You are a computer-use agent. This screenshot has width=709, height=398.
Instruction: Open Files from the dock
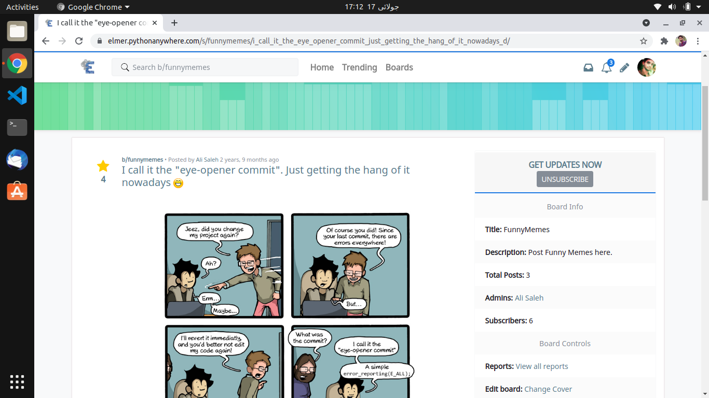coord(17,31)
